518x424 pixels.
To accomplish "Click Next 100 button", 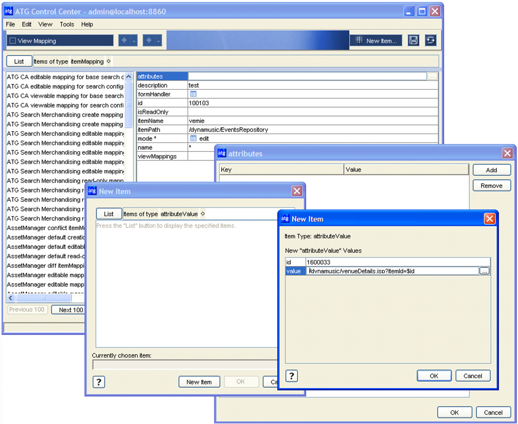I will pos(68,310).
